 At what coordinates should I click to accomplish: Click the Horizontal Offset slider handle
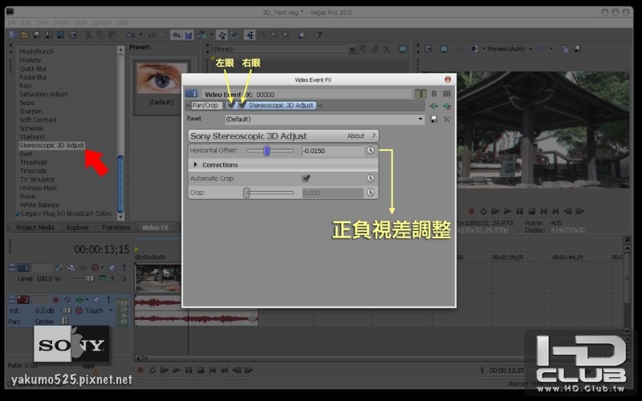266,151
